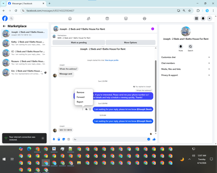Click the Mark as pending button

(x=79, y=42)
